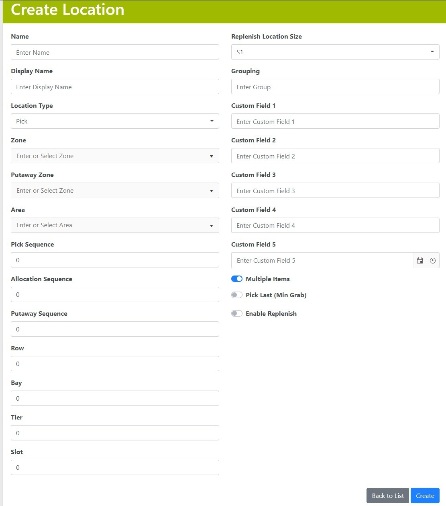Go Back to List

[388, 496]
